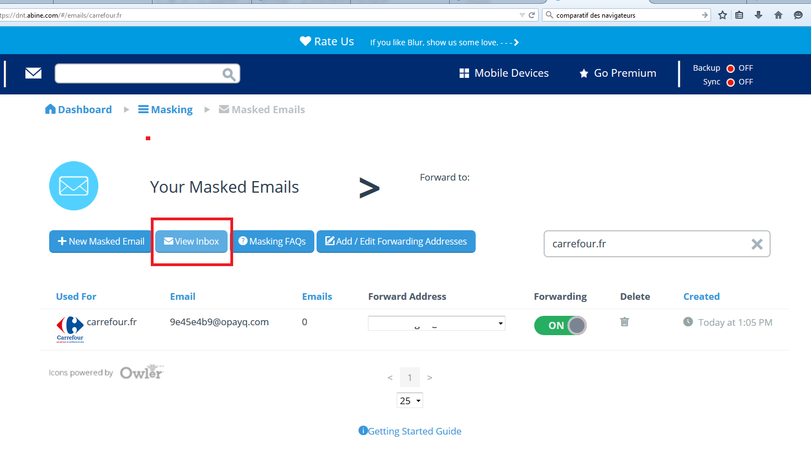Click the heart Rate Us icon
811x466 pixels.
(x=306, y=41)
